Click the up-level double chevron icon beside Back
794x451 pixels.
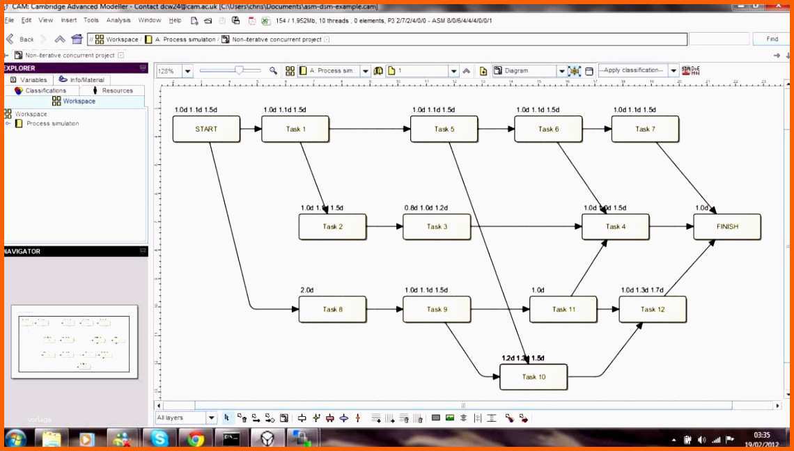60,39
